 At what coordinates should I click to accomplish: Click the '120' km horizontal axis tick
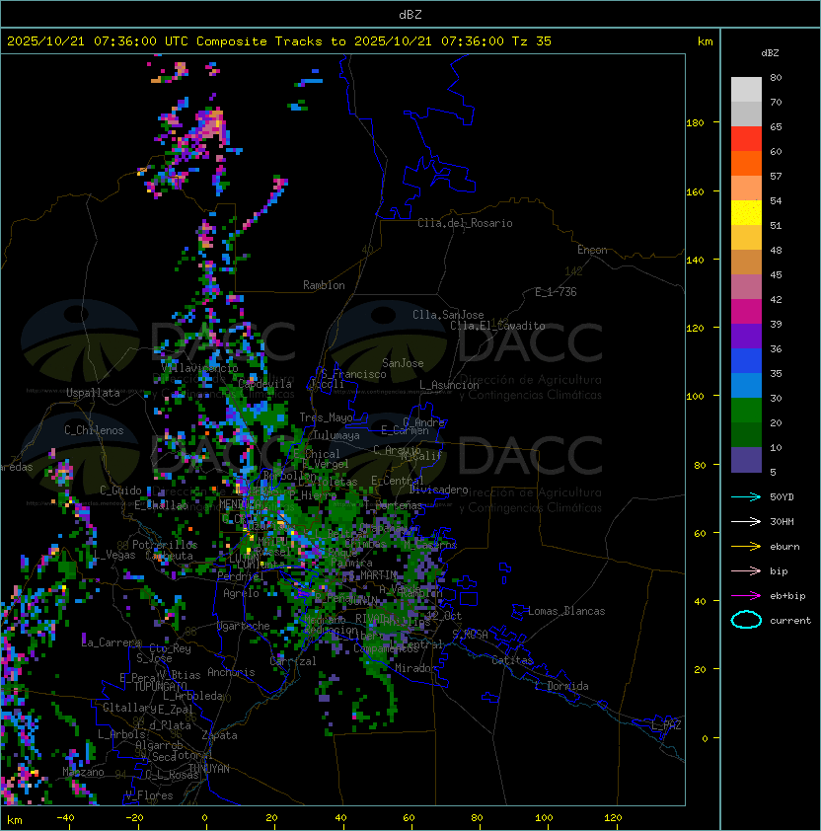pos(613,818)
